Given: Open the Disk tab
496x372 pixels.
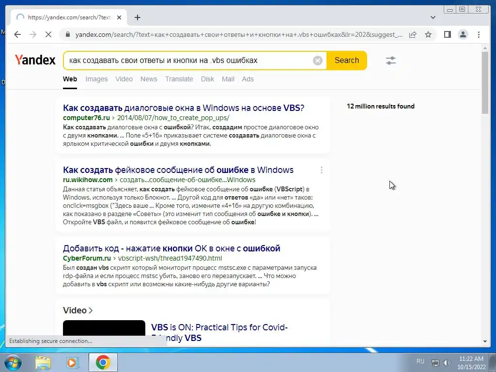Looking at the screenshot, I should [207, 79].
